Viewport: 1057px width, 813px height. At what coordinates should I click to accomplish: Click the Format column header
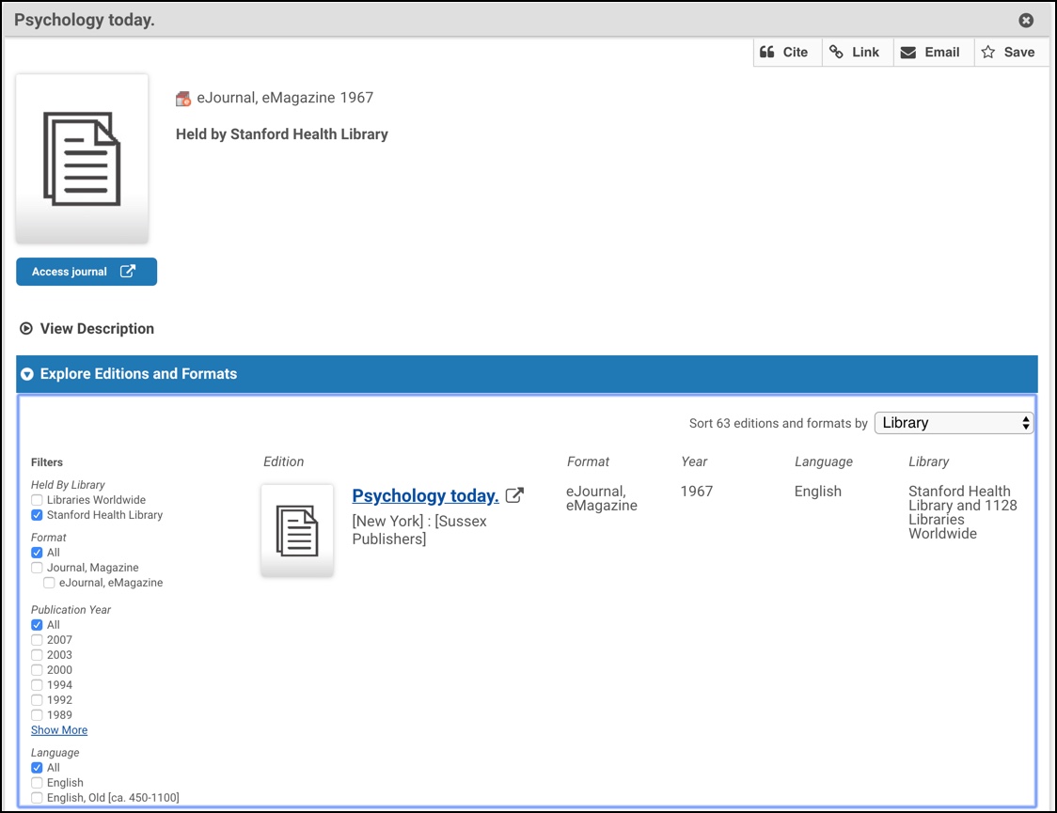tap(588, 461)
